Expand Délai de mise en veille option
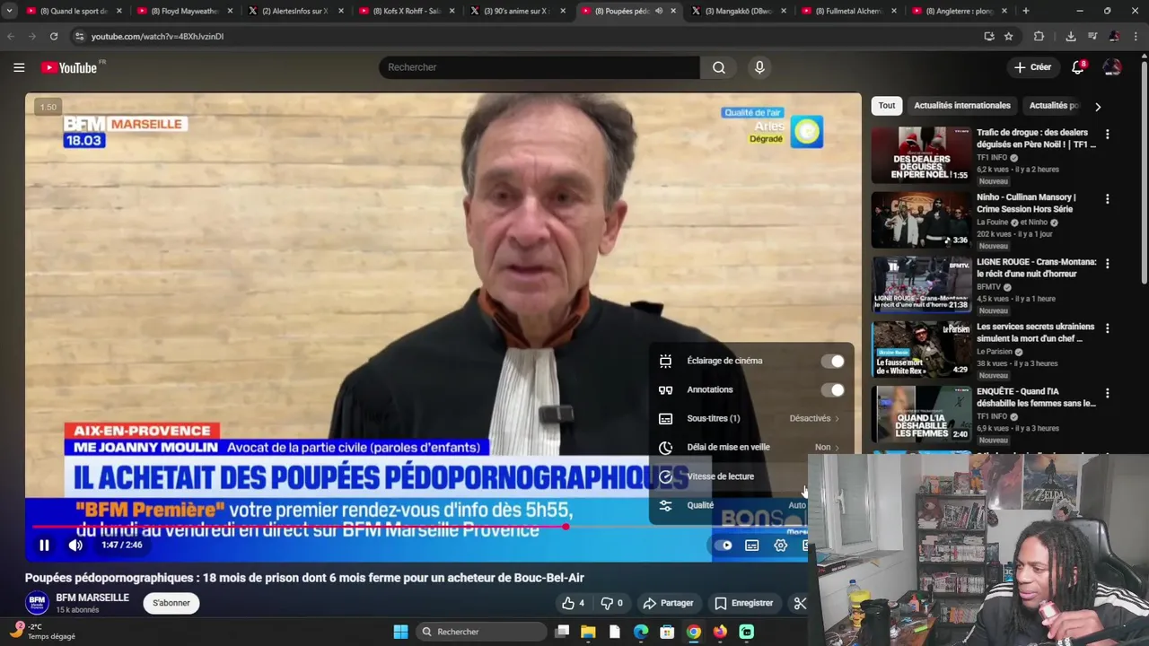 (x=751, y=447)
